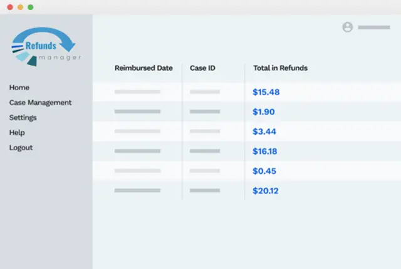
Task: Select Help in the sidebar
Action: [17, 133]
